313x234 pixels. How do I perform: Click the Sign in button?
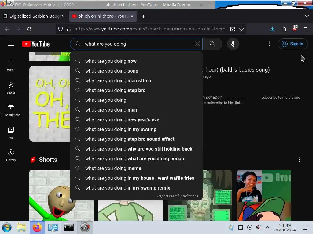[293, 44]
